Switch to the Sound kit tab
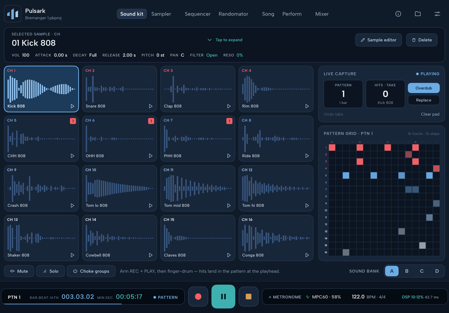This screenshot has width=449, height=313. 132,14
